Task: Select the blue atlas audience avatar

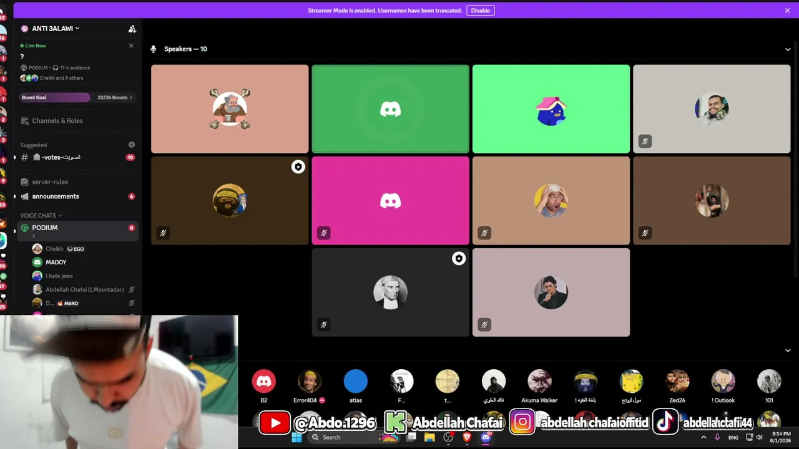Action: coord(356,382)
